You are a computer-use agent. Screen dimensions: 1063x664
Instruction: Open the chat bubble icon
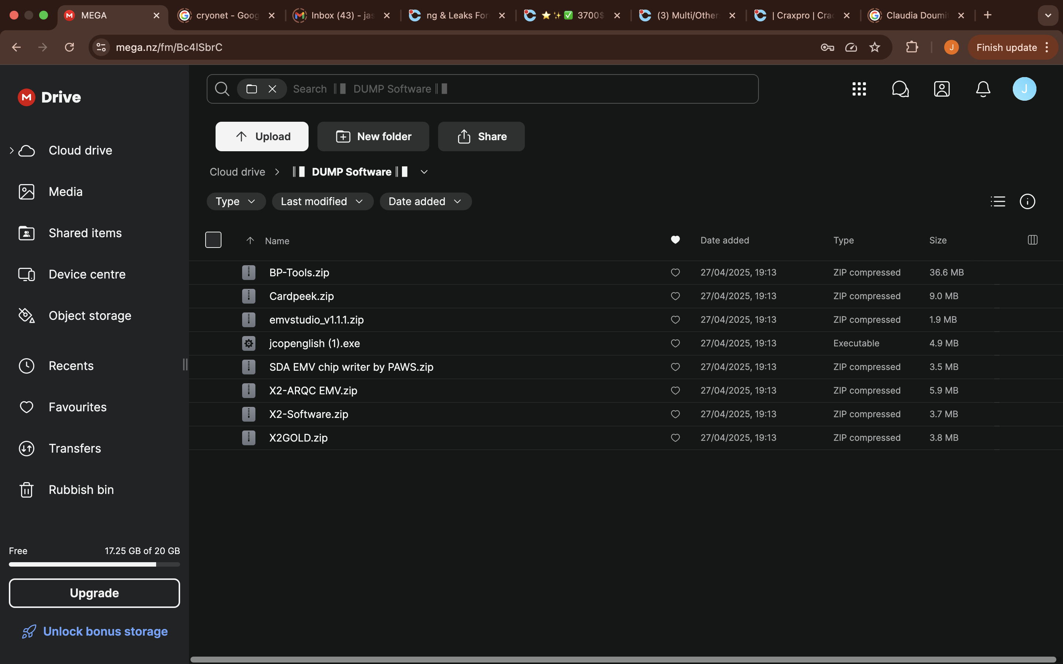click(900, 89)
